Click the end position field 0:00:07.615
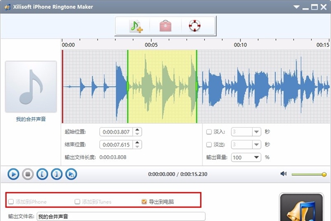Screen dimensions: 331x221 pos(116,145)
